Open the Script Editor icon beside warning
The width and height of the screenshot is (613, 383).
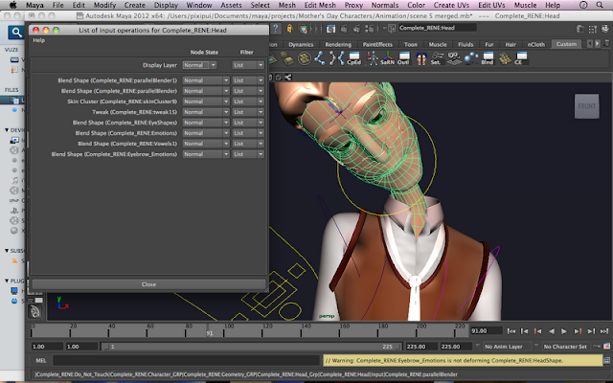tap(606, 360)
